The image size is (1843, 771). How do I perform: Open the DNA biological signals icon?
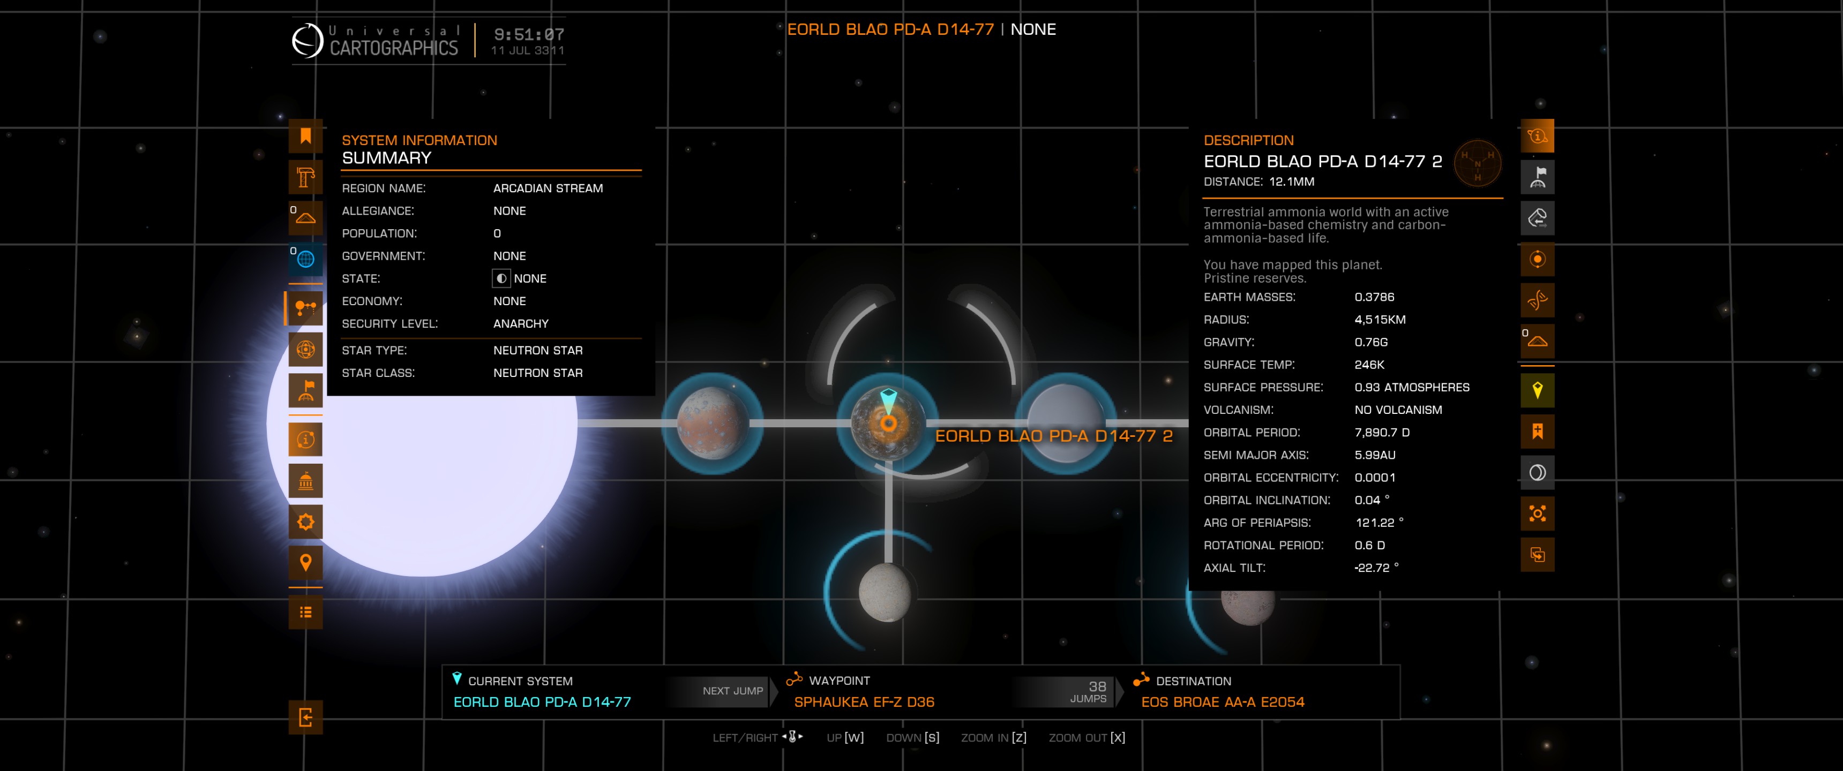pos(1537,300)
